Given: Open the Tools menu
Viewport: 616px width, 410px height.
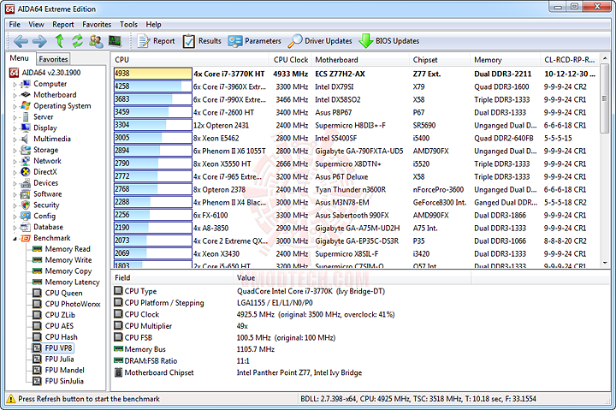Looking at the screenshot, I should (x=128, y=24).
